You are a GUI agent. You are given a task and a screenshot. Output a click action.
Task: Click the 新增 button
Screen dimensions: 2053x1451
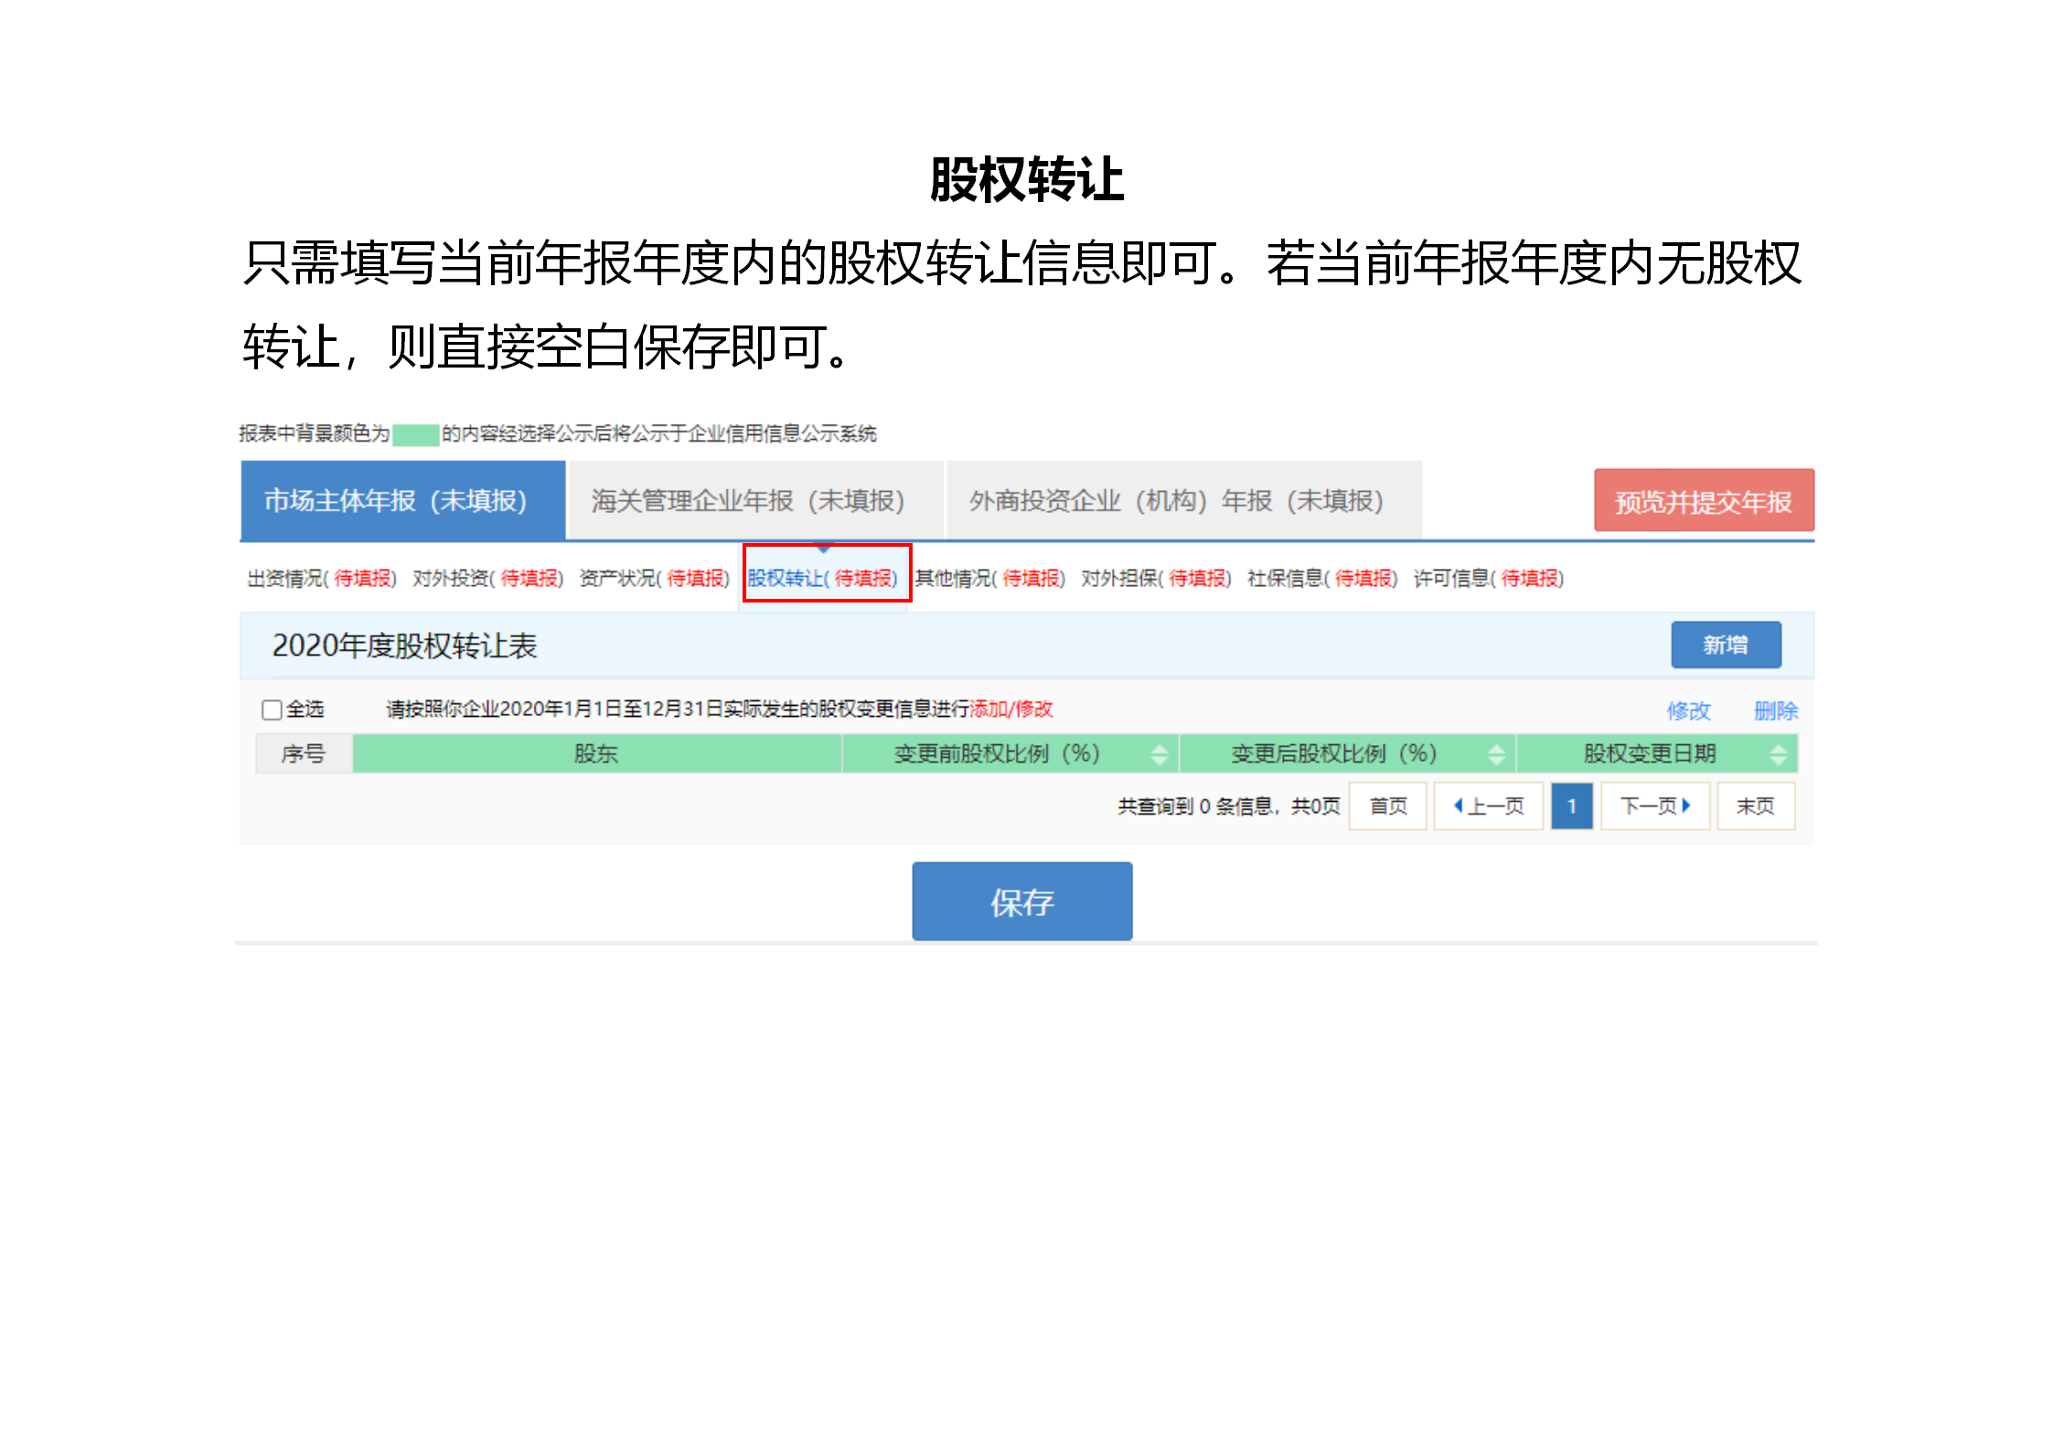[x=1727, y=645]
